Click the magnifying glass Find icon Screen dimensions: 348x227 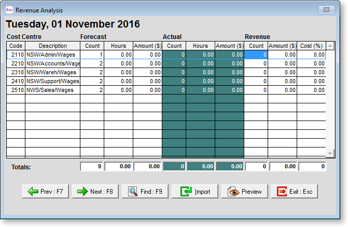coord(133,192)
